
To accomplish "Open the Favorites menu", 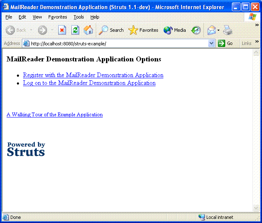I will 58,17.
